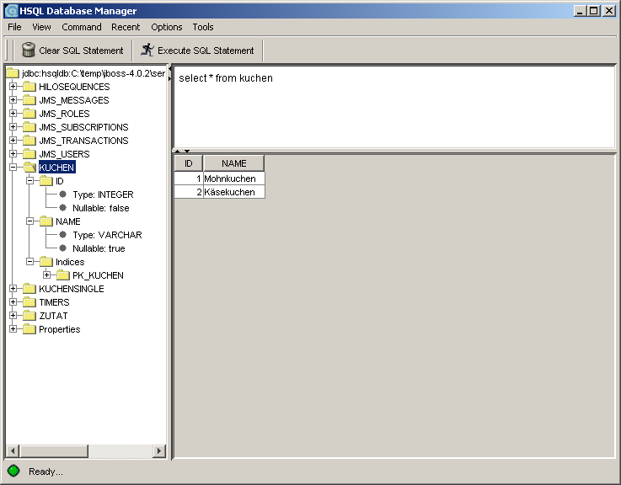Expand the TIMERS tree node
The image size is (621, 485).
click(x=13, y=301)
